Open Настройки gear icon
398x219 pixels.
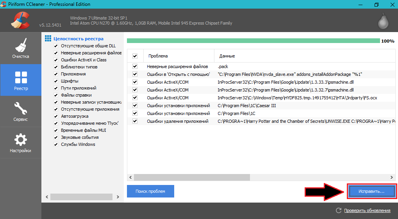click(x=20, y=139)
